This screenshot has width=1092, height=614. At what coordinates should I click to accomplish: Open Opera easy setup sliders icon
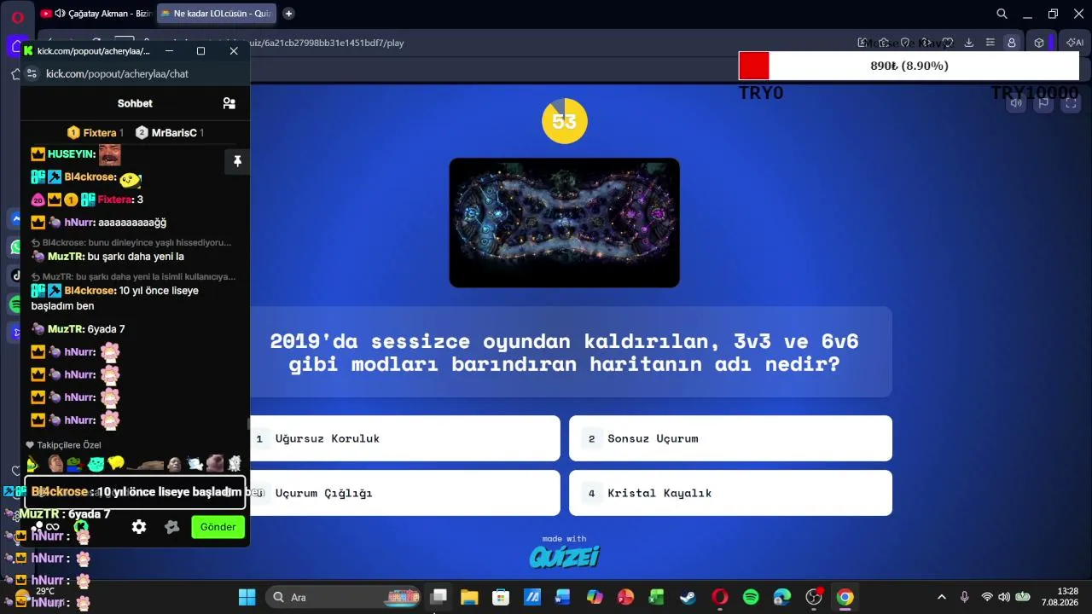pos(990,43)
